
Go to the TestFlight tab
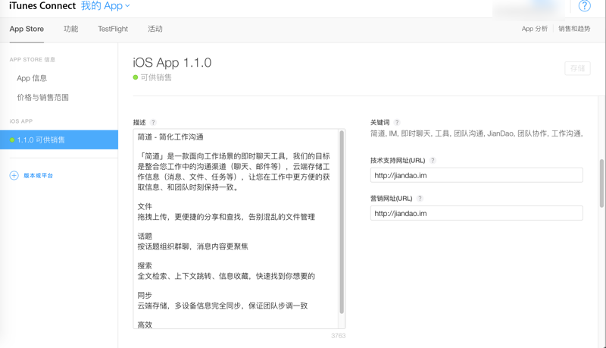point(113,29)
